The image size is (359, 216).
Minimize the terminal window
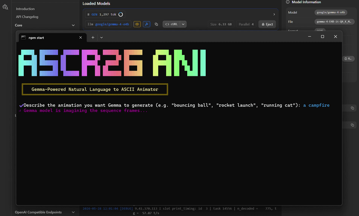click(310, 37)
